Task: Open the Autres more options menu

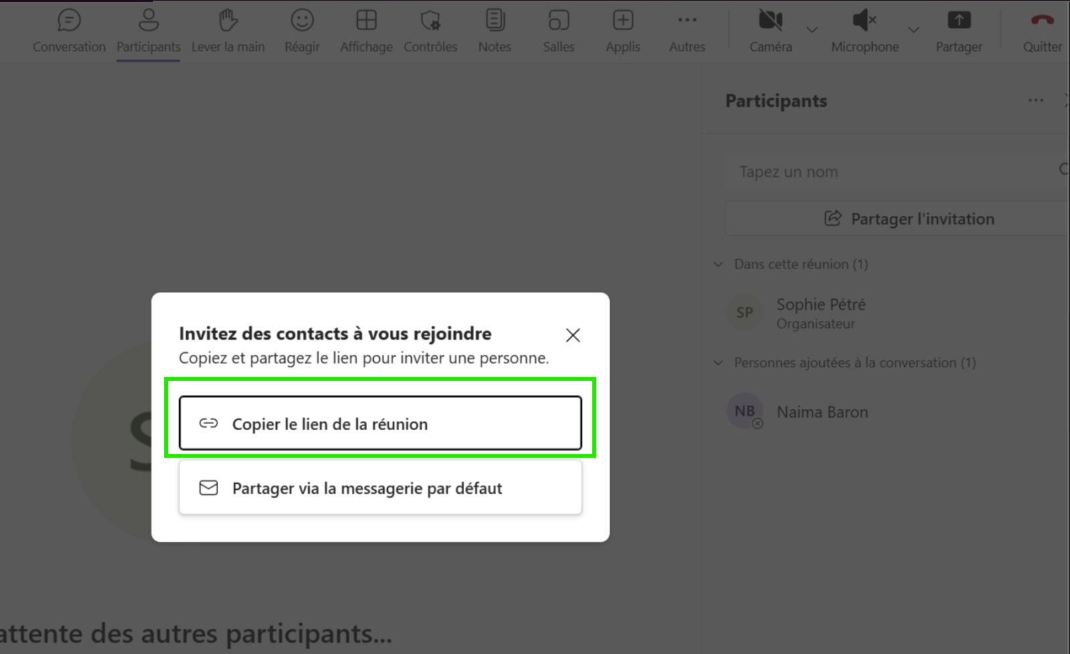Action: coord(687,31)
